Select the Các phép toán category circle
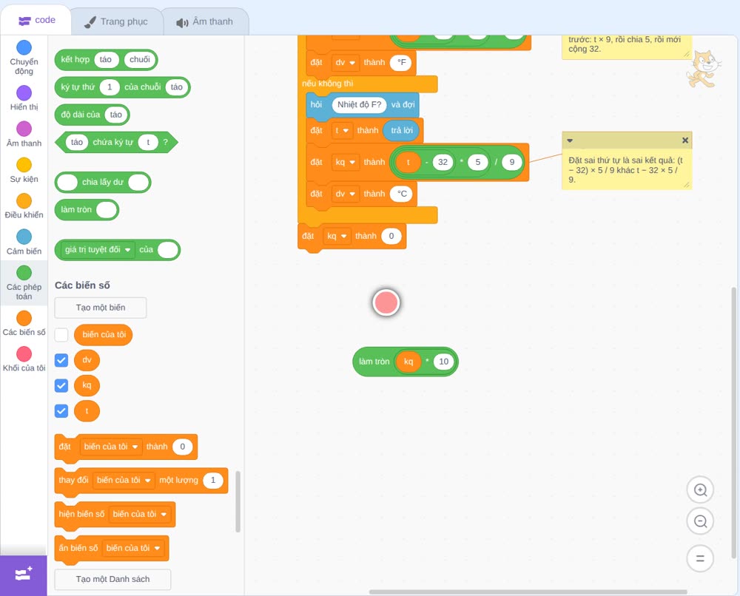The height and width of the screenshot is (596, 740). click(x=24, y=273)
